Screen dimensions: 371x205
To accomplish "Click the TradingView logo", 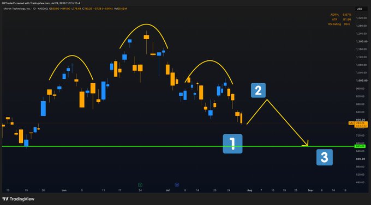I will [x=19, y=199].
